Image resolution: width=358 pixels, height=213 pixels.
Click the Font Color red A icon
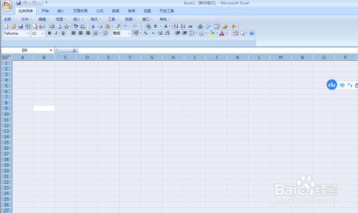(222, 33)
